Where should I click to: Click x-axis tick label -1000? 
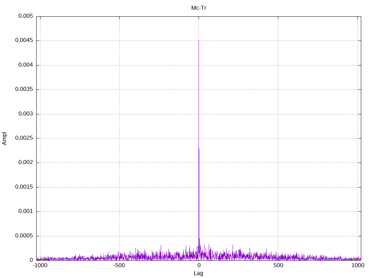pyautogui.click(x=40, y=265)
